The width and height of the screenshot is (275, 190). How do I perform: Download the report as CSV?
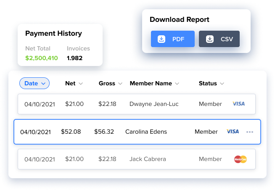pos(219,39)
